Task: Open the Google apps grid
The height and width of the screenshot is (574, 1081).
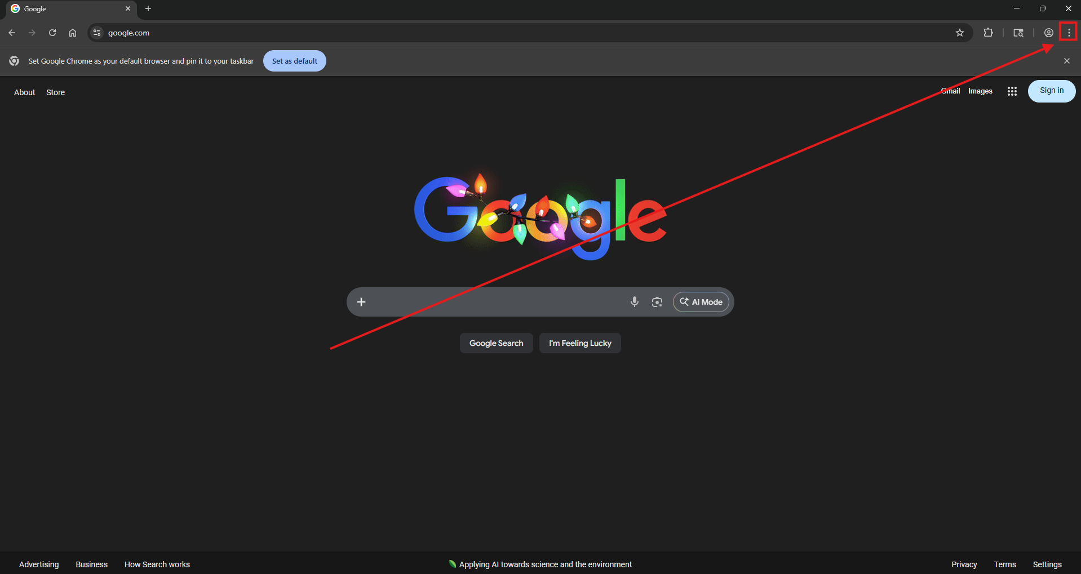Action: (1012, 91)
